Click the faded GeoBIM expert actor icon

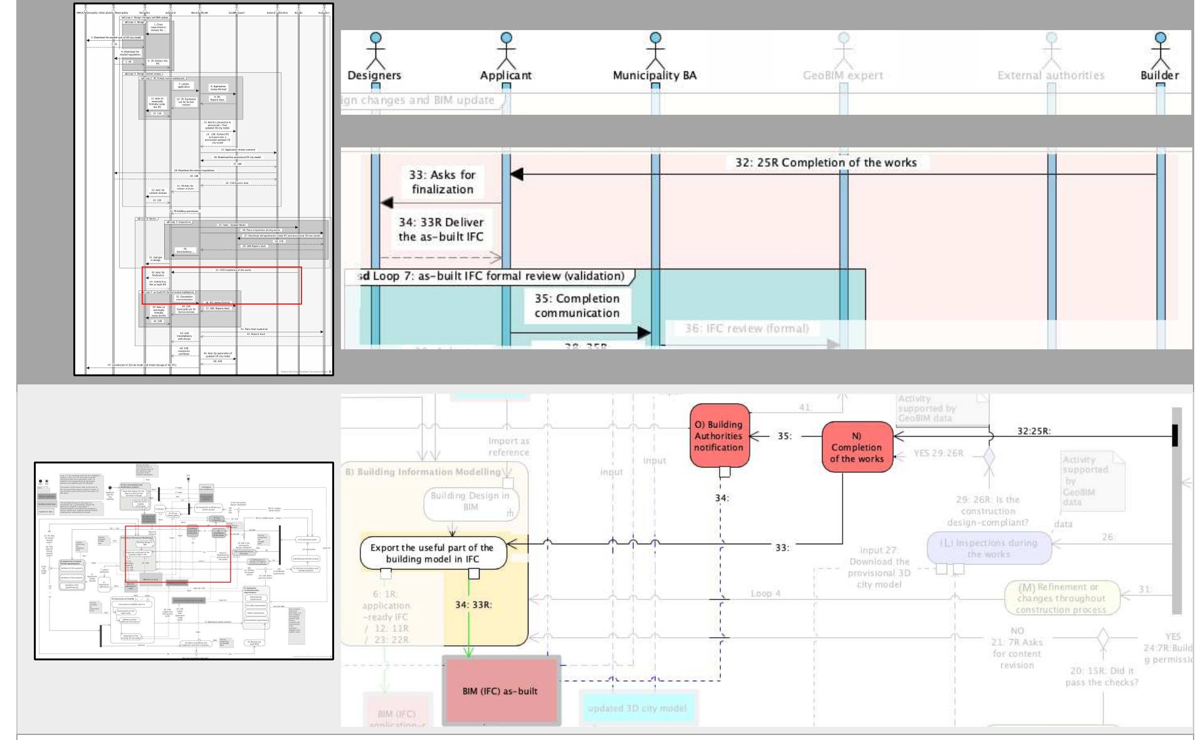(843, 50)
